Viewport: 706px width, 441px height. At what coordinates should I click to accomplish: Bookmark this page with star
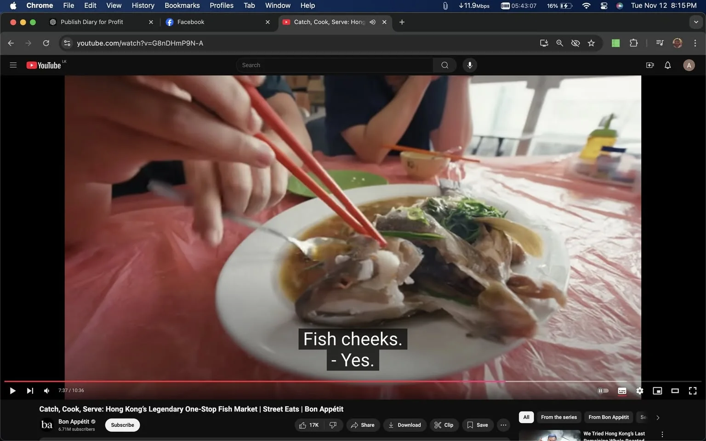[x=591, y=43]
